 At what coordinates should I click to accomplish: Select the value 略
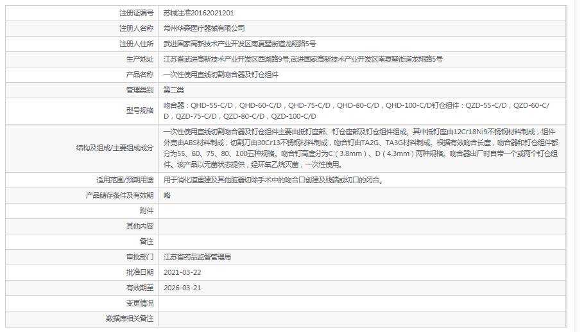(x=167, y=195)
